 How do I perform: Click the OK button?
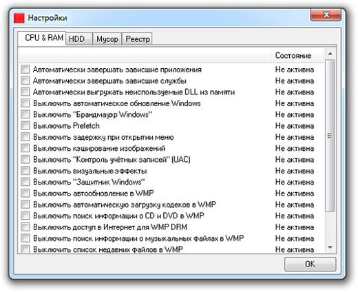click(x=310, y=264)
